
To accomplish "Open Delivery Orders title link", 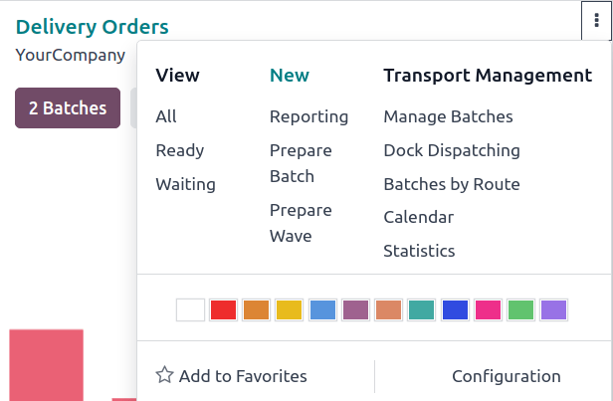I will (93, 28).
